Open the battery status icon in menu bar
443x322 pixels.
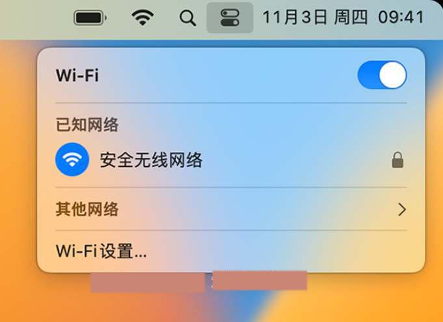[90, 18]
